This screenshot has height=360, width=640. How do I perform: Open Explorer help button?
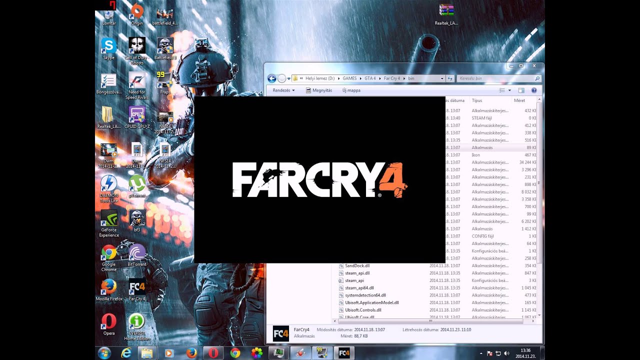534,90
